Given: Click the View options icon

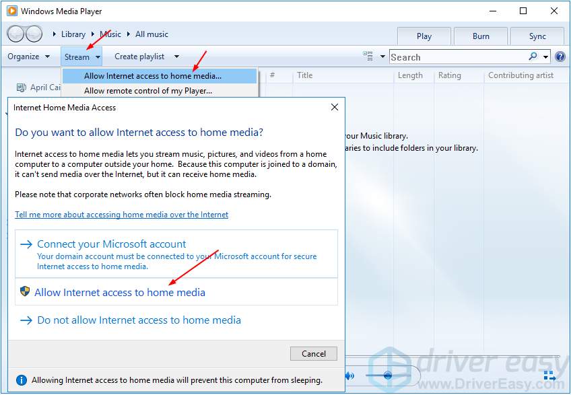Looking at the screenshot, I should [x=368, y=56].
